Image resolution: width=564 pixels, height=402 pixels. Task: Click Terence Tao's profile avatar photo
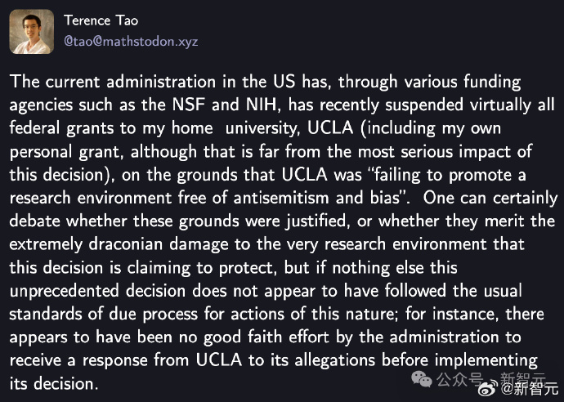(31, 32)
